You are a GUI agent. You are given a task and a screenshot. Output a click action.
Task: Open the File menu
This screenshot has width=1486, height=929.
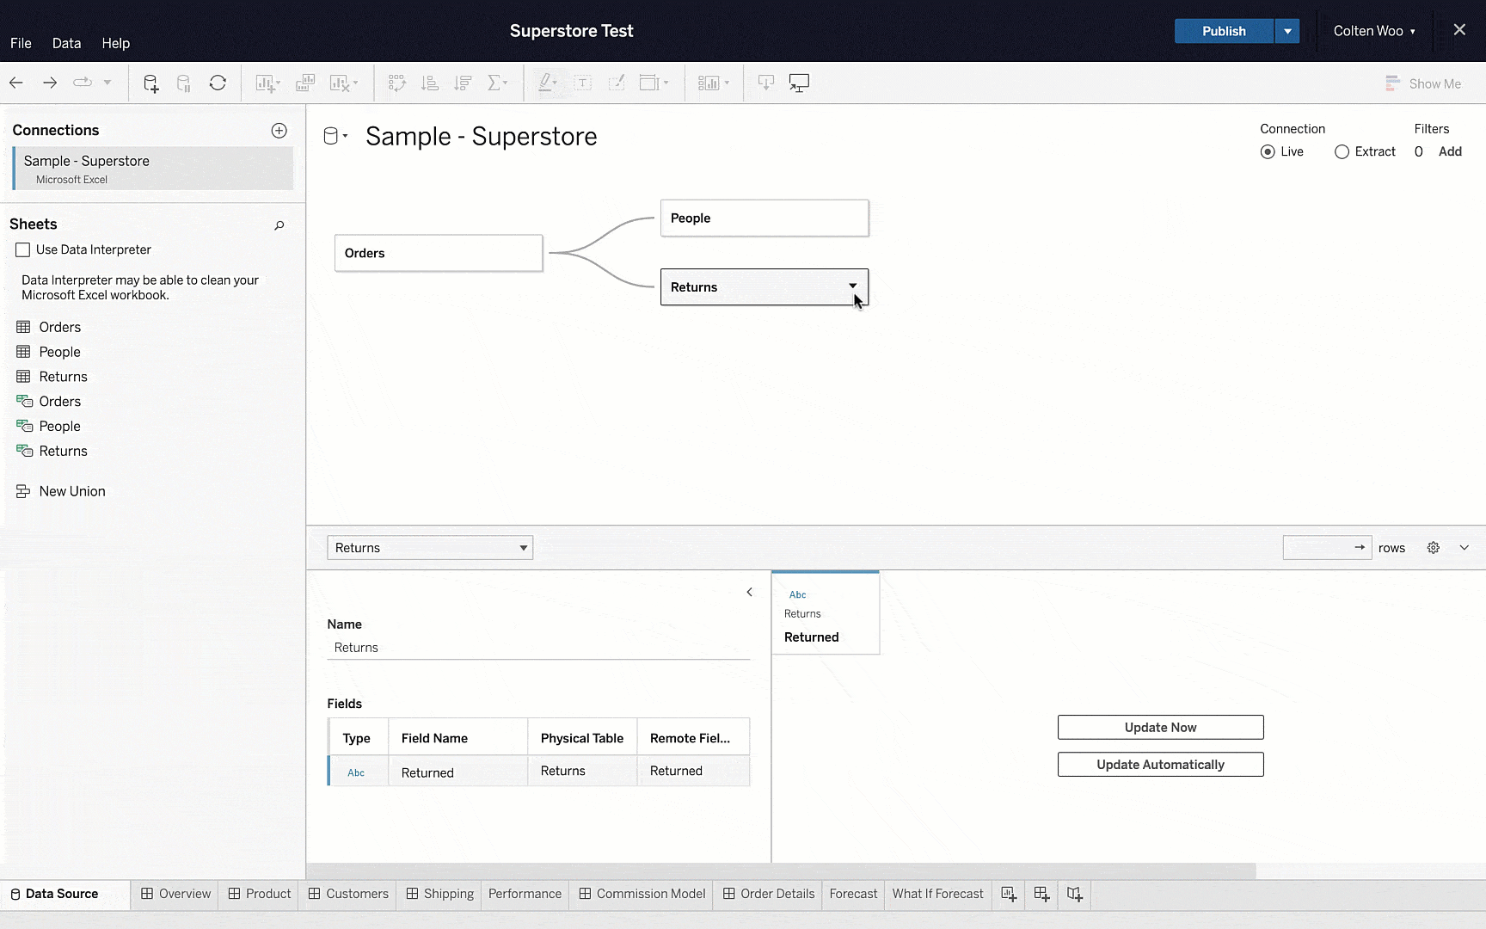21,43
